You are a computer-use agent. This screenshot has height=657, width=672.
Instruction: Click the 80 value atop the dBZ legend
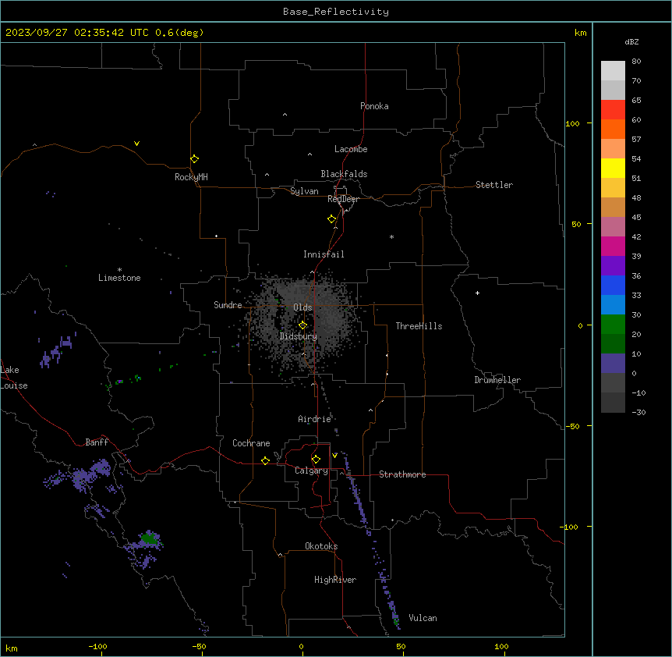[636, 62]
